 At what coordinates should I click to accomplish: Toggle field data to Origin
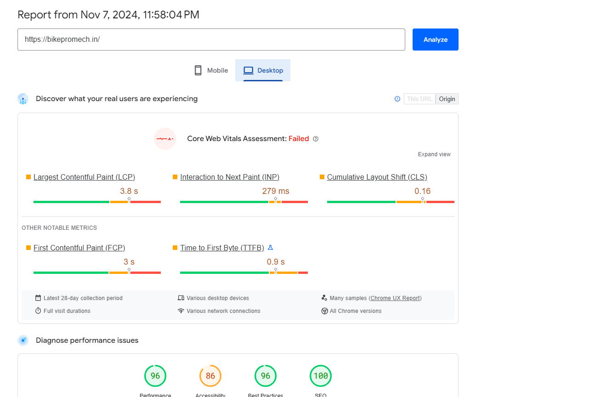click(x=447, y=99)
